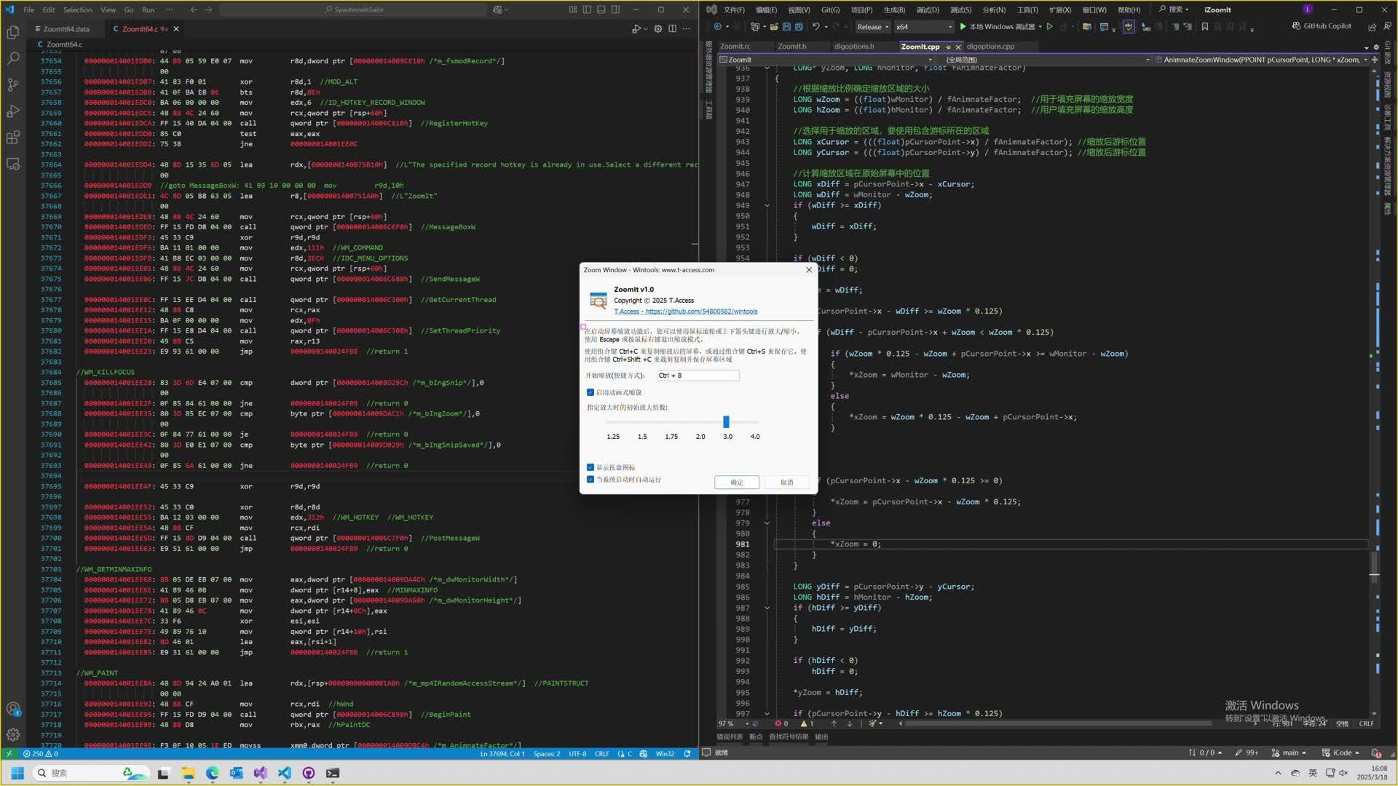The height and width of the screenshot is (786, 1398).
Task: Launch Edge from the Windows taskbar
Action: (x=212, y=773)
